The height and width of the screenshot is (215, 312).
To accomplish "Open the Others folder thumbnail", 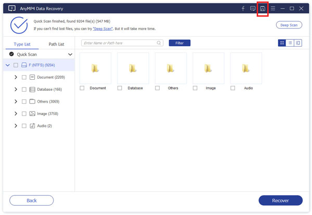I will click(170, 68).
